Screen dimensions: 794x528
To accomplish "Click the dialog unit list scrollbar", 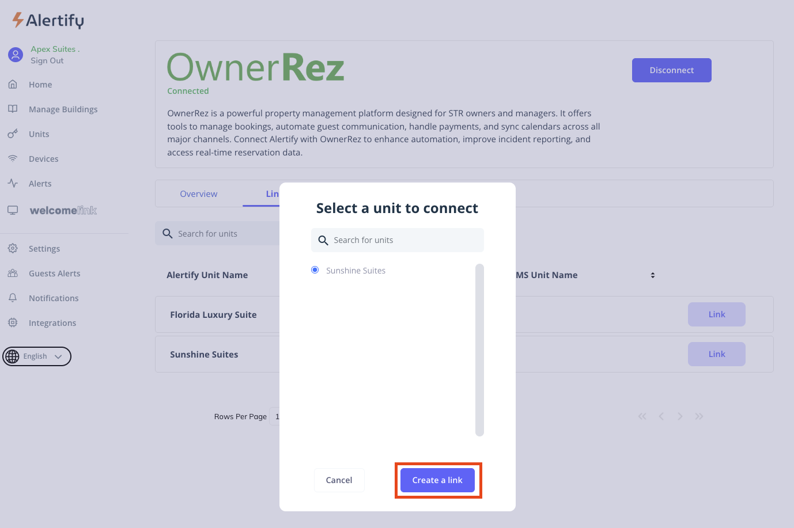I will [479, 350].
